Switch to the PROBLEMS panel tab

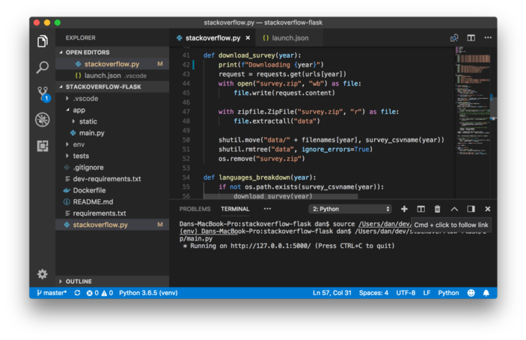pyautogui.click(x=195, y=209)
